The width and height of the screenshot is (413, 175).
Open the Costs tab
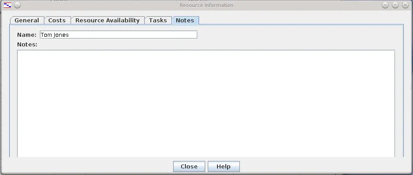[57, 21]
